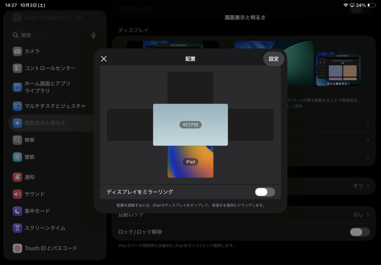Open マルチタスクとジェスチャ icon

(17, 106)
